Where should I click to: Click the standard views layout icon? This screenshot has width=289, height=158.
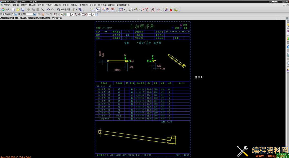click(113, 9)
